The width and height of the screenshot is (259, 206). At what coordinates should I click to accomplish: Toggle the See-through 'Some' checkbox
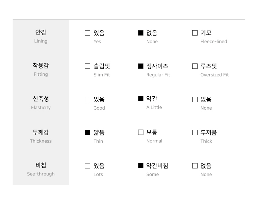tap(141, 165)
